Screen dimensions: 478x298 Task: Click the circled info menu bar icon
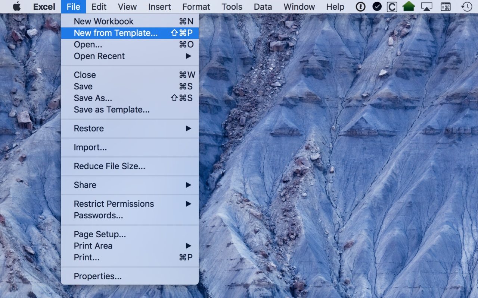click(360, 7)
